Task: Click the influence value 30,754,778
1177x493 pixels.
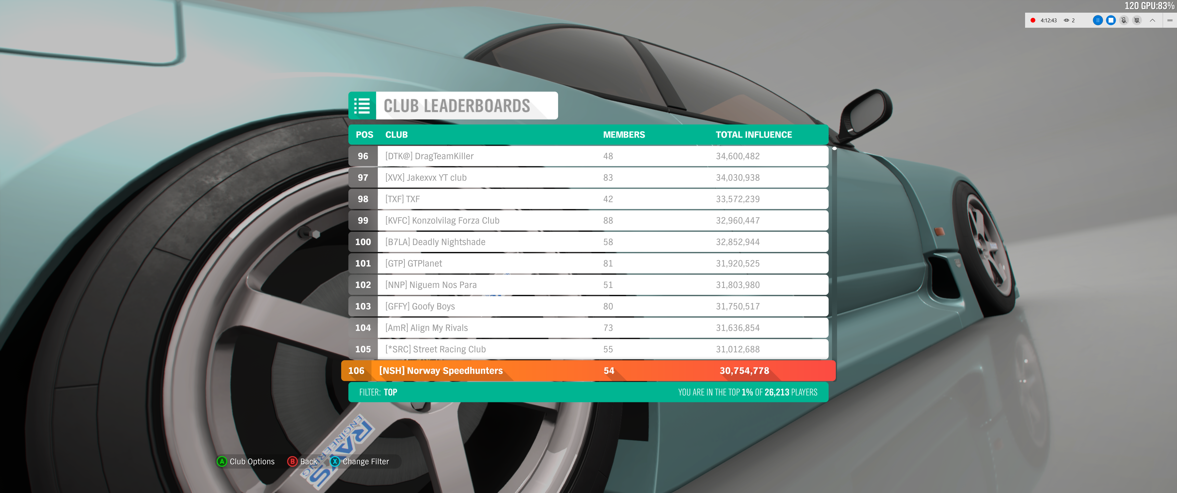Action: [744, 371]
